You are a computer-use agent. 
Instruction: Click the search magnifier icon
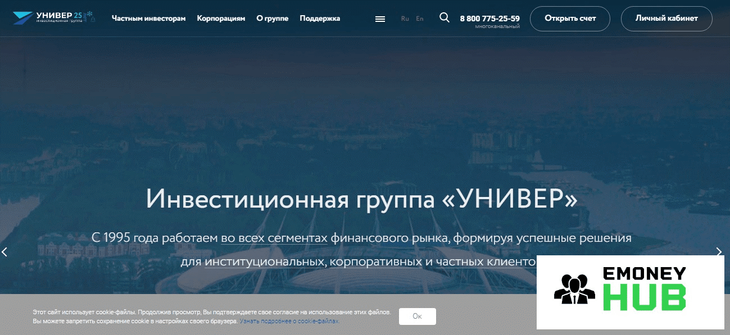click(x=445, y=17)
